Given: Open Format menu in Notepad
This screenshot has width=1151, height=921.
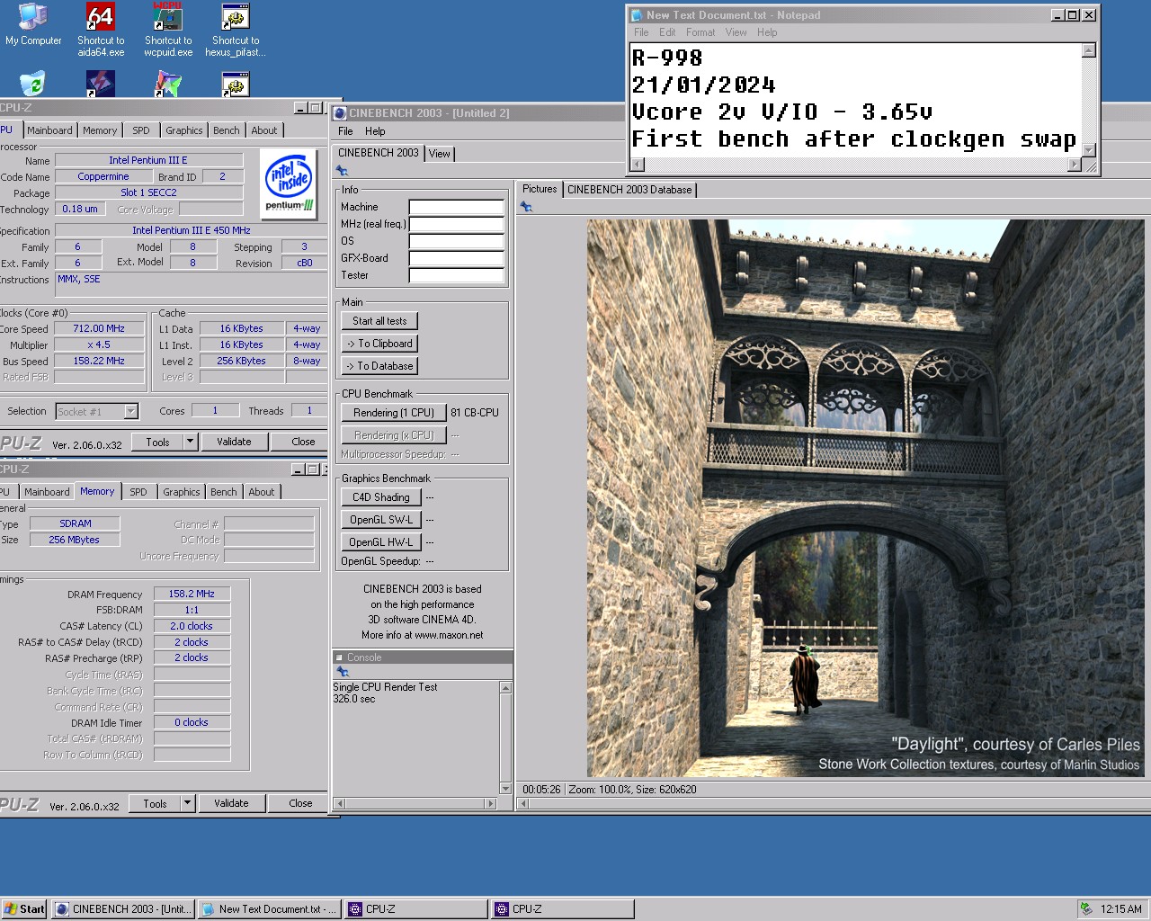Looking at the screenshot, I should (700, 32).
